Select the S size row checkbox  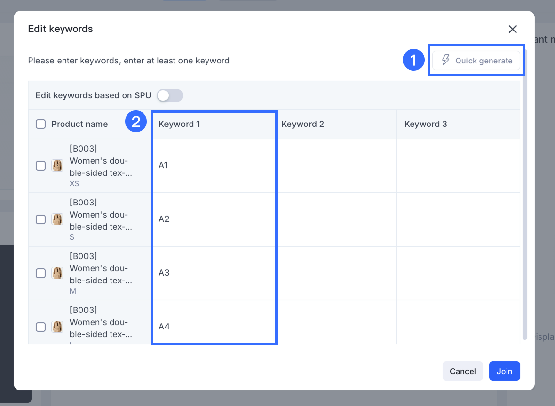tap(41, 219)
